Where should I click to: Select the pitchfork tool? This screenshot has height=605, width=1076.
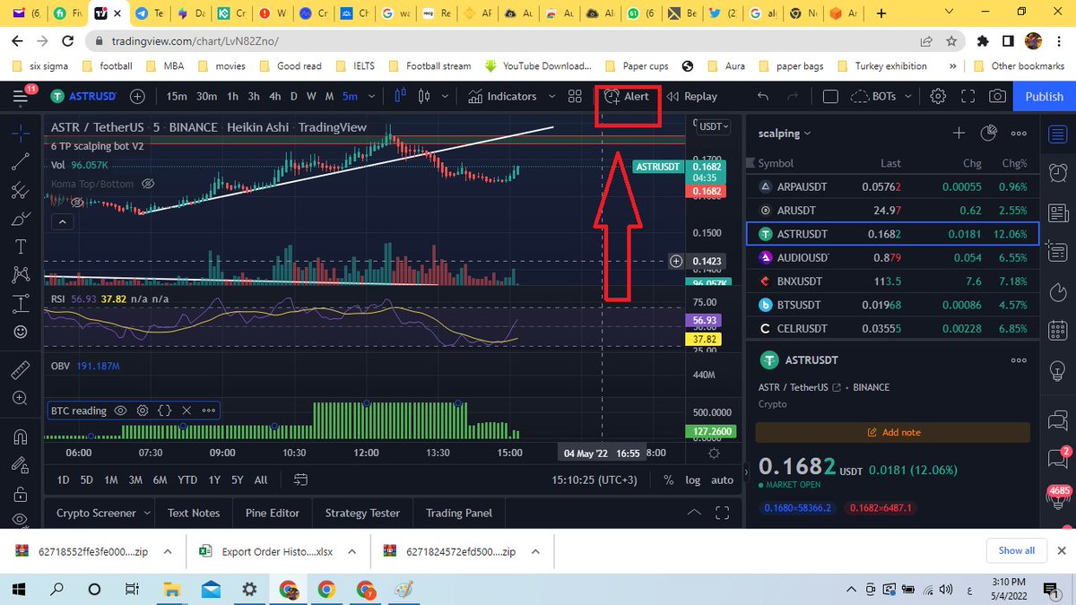click(21, 191)
